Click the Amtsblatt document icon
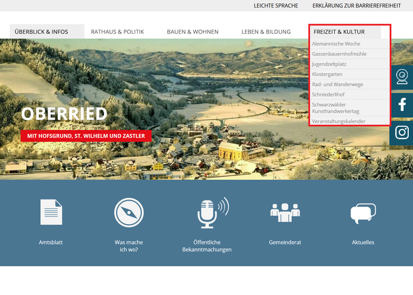 (51, 212)
